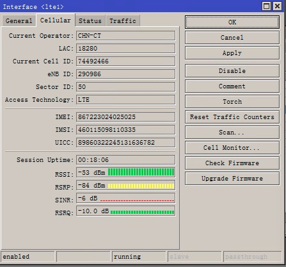Click the green RSSI signal bar
Image resolution: width=286 pixels, height=267 pixels.
click(141, 172)
